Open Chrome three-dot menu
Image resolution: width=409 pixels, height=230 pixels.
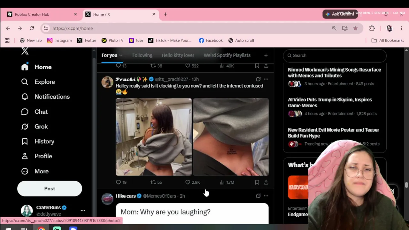tap(401, 28)
